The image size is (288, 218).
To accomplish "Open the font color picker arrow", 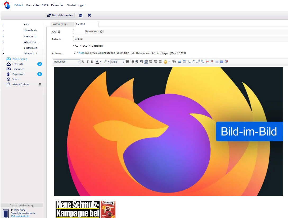I will click(x=101, y=62).
